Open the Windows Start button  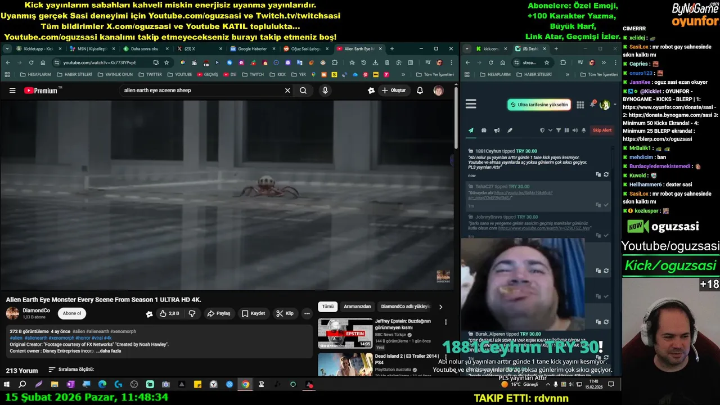[7, 384]
